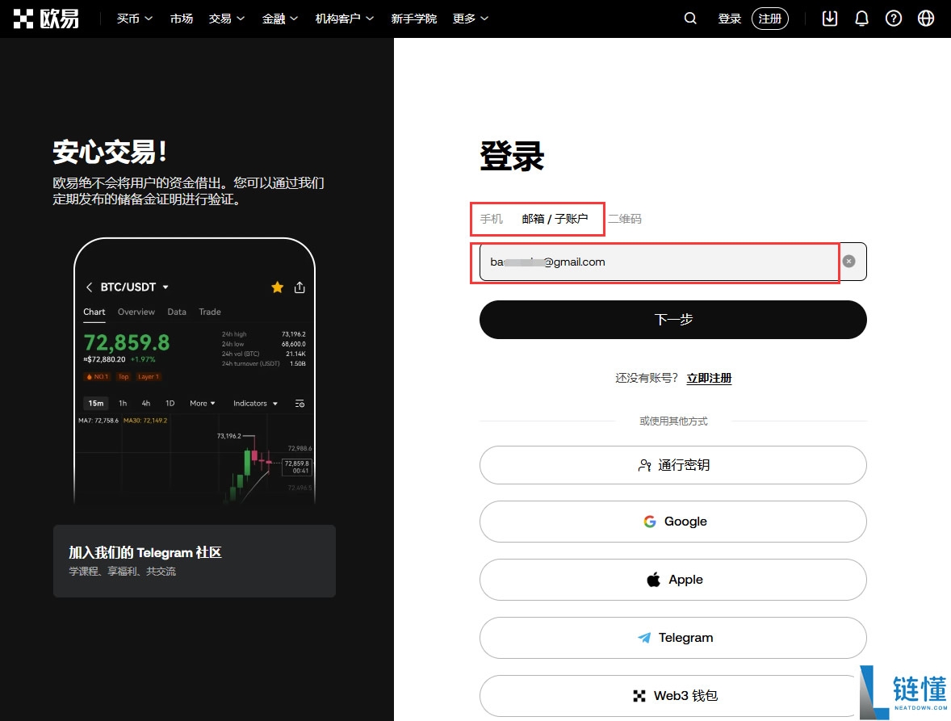Screen dimensions: 951x721
Task: Select the 15m timeframe
Action: [96, 403]
